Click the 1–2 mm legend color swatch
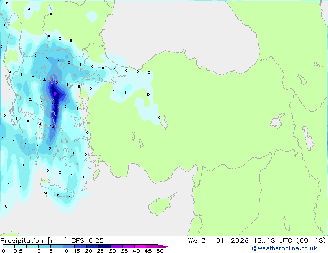This screenshot has height=253, width=328. click(x=33, y=246)
